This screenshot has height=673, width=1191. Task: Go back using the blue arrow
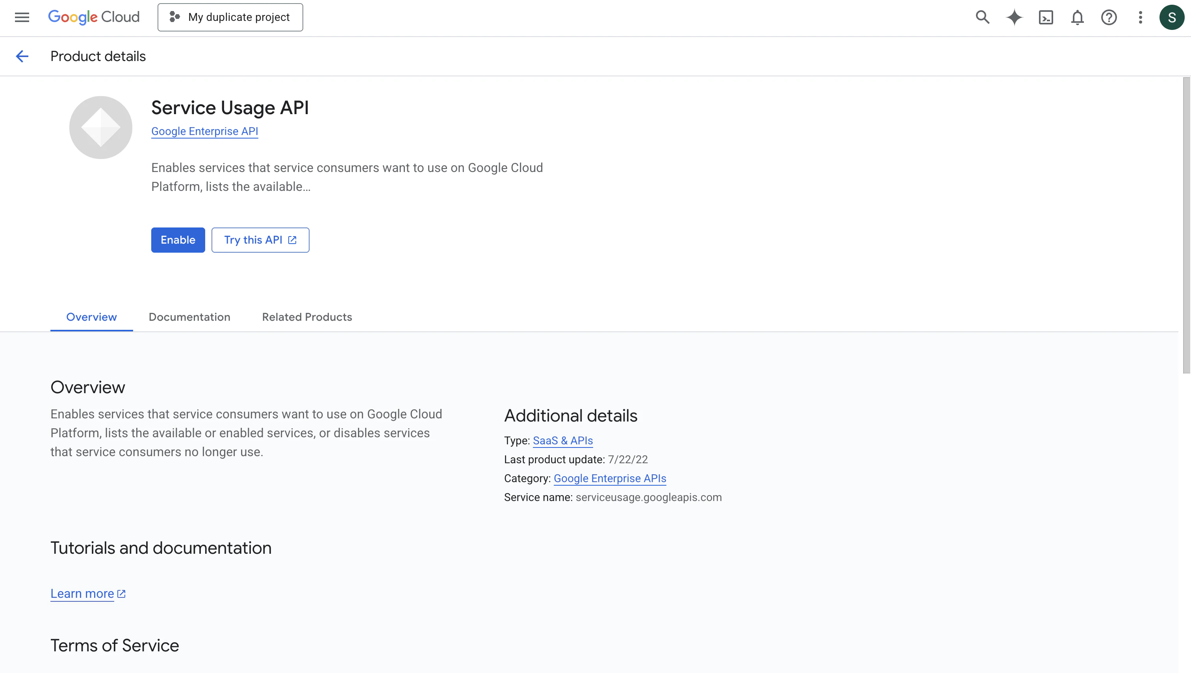coord(22,56)
